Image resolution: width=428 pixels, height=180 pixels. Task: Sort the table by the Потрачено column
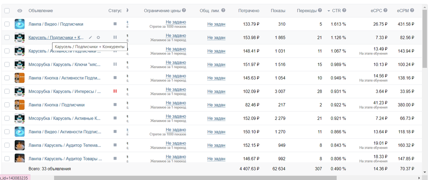(249, 11)
